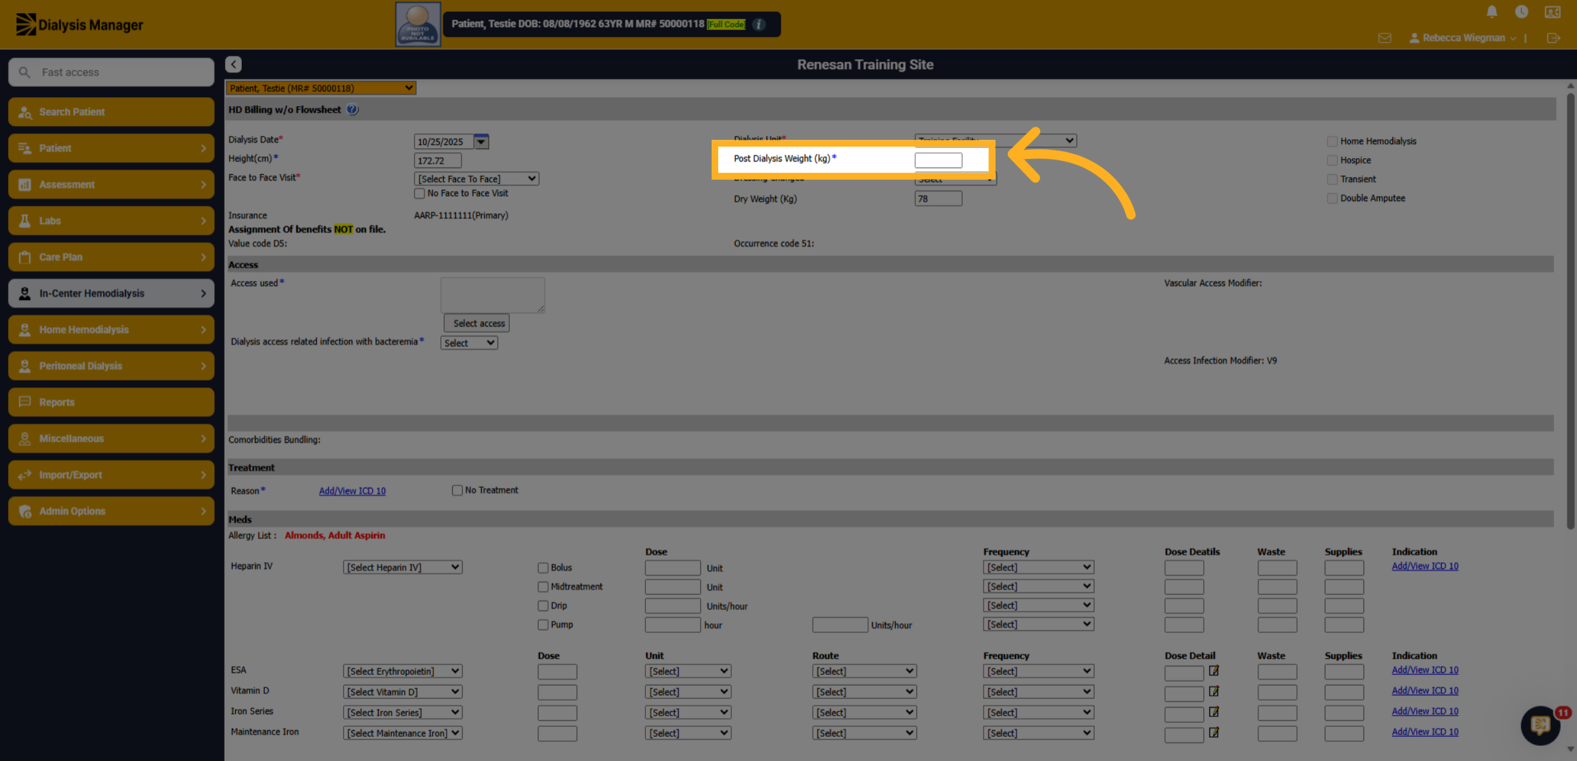The width and height of the screenshot is (1577, 761).
Task: Focus the Fast access search box
Action: [x=111, y=72]
